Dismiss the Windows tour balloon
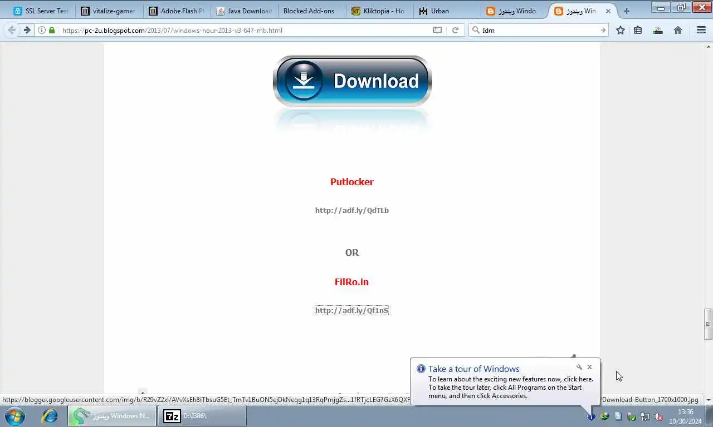The width and height of the screenshot is (713, 427). [x=589, y=367]
